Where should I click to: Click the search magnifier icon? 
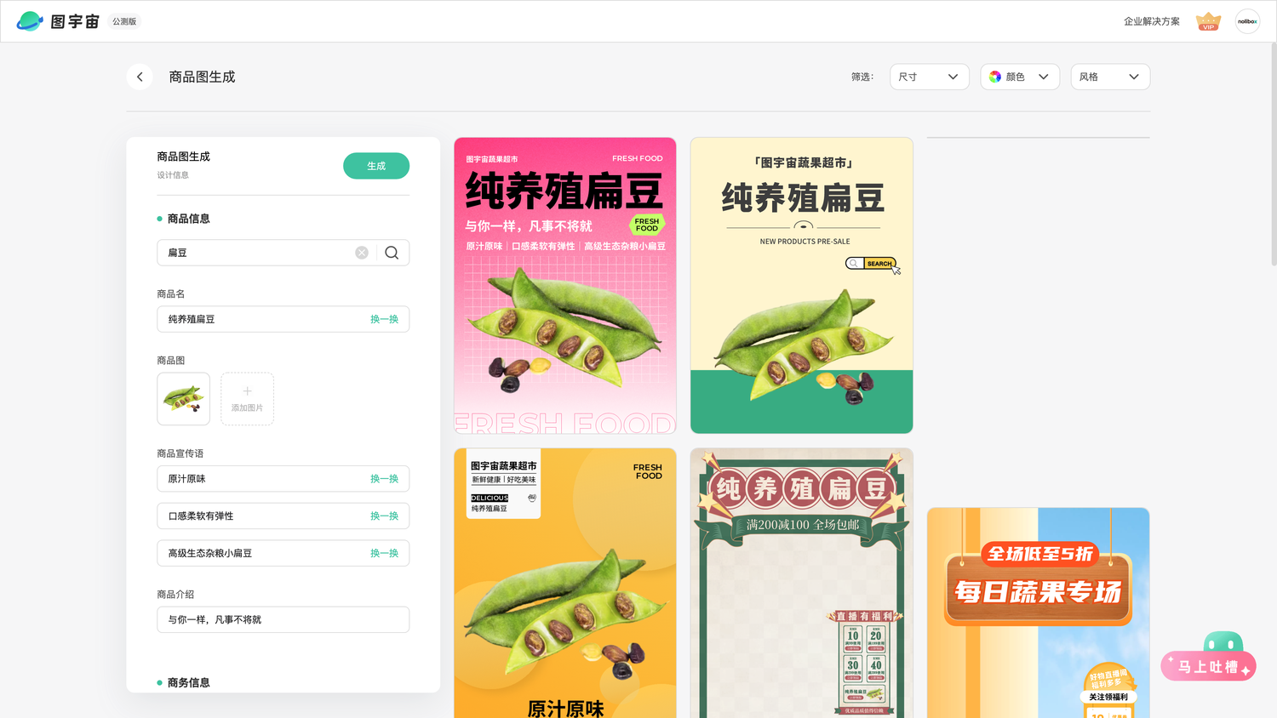click(392, 253)
